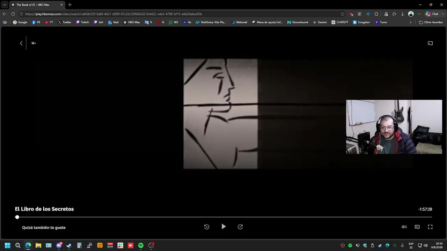
Task: Open Copilot Chat in the browser
Action: tap(432, 14)
